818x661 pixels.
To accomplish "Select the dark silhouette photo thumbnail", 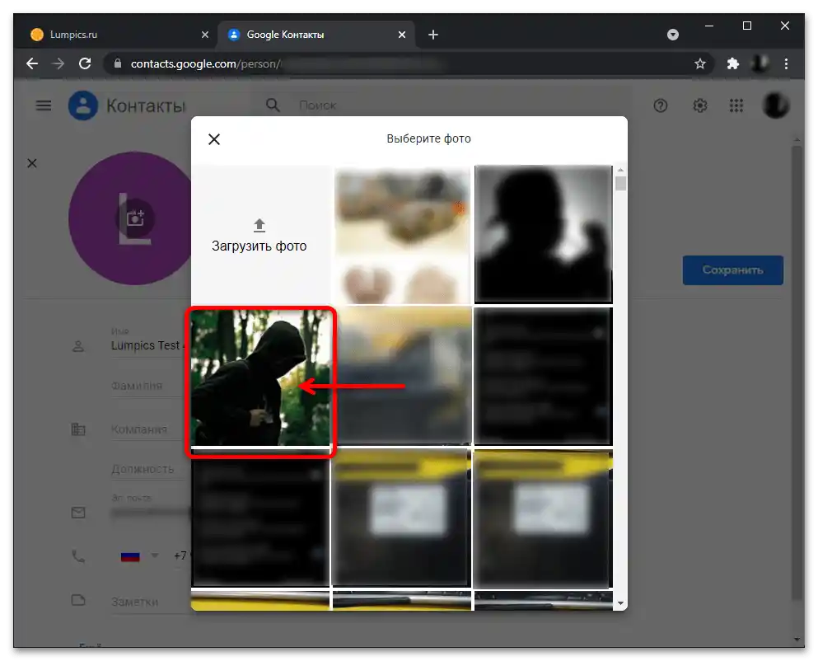I will coord(543,234).
